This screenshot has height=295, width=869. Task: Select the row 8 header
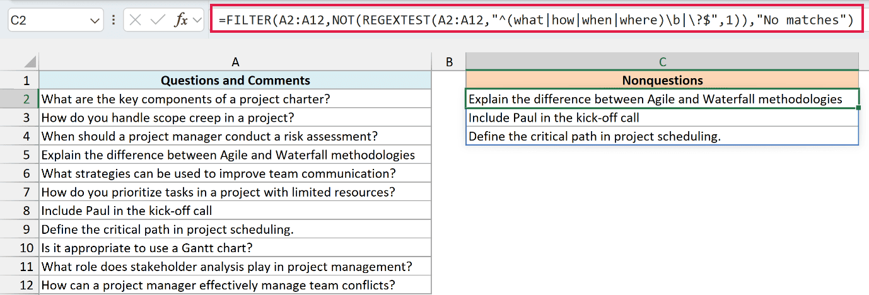[x=20, y=211]
